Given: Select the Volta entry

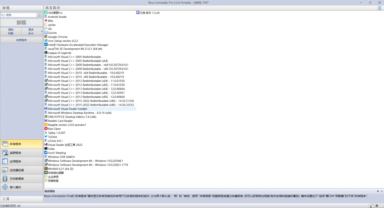Looking at the screenshot, I should coord(51,149).
